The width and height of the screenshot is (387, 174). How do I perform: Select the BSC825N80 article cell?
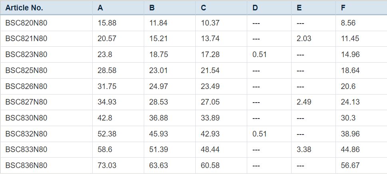point(26,71)
